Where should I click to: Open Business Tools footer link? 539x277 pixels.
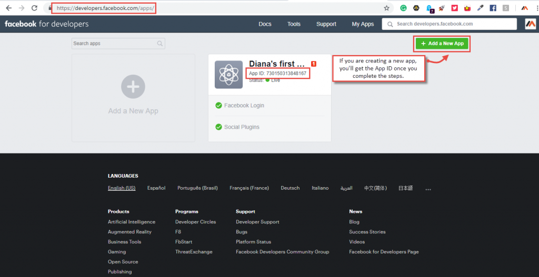tap(124, 242)
